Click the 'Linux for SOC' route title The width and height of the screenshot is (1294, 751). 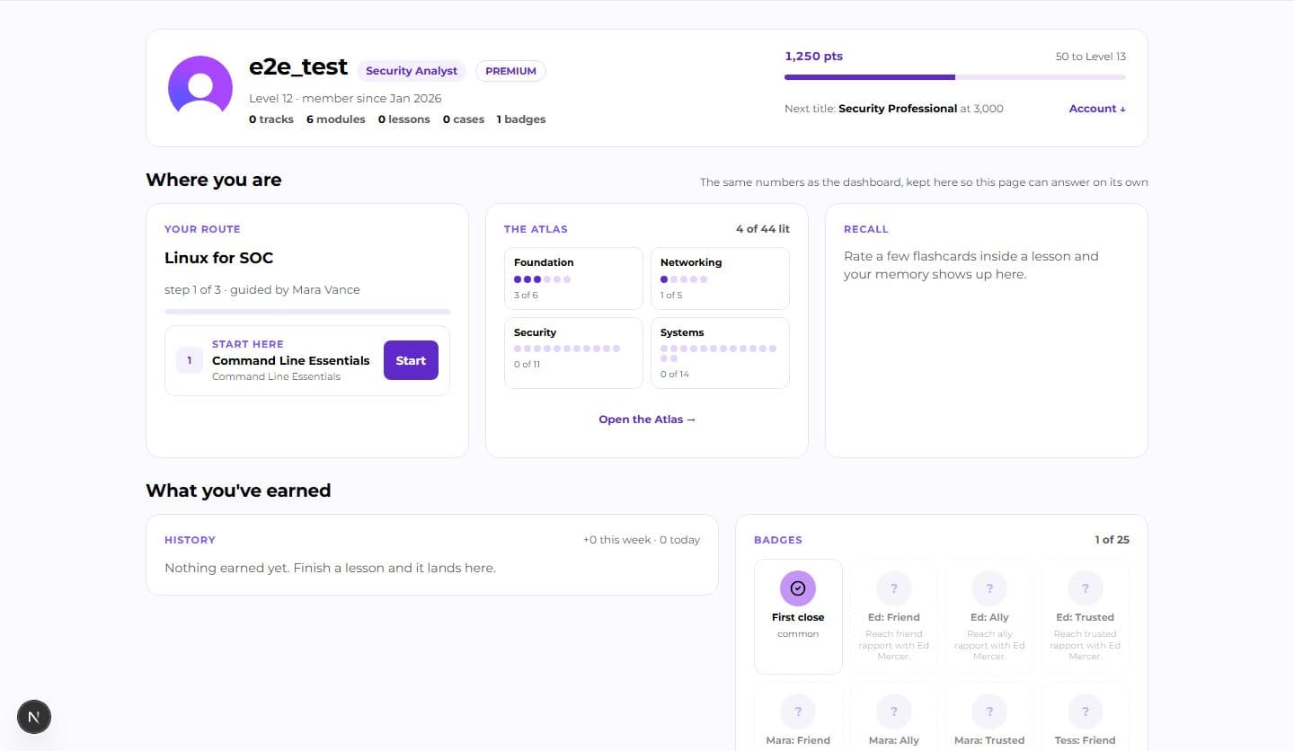point(218,258)
